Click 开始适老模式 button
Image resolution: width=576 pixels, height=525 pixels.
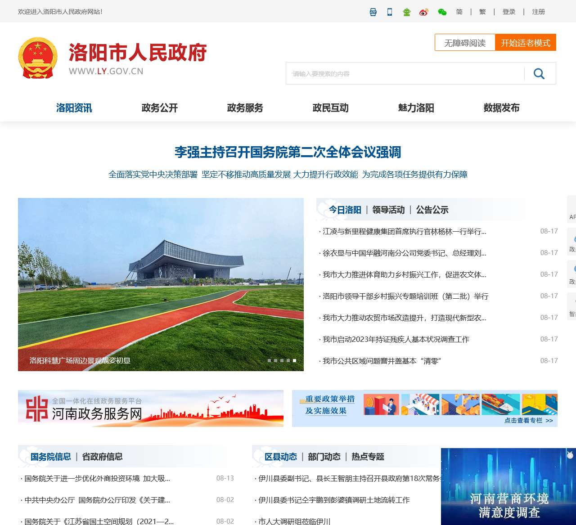526,43
